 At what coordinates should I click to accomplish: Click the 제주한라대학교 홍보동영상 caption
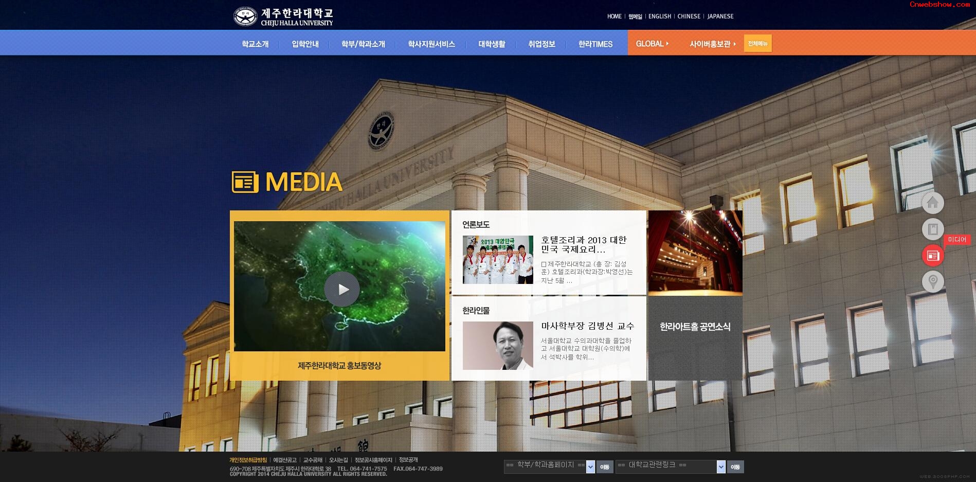pos(339,366)
